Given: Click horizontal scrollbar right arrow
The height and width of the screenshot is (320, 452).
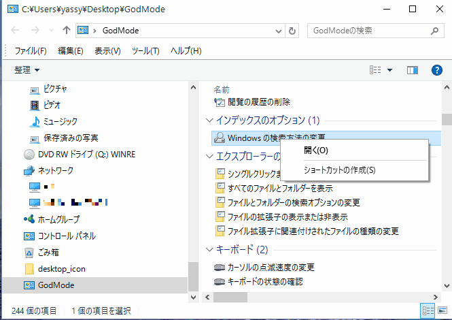Looking at the screenshot, I should [435, 297].
